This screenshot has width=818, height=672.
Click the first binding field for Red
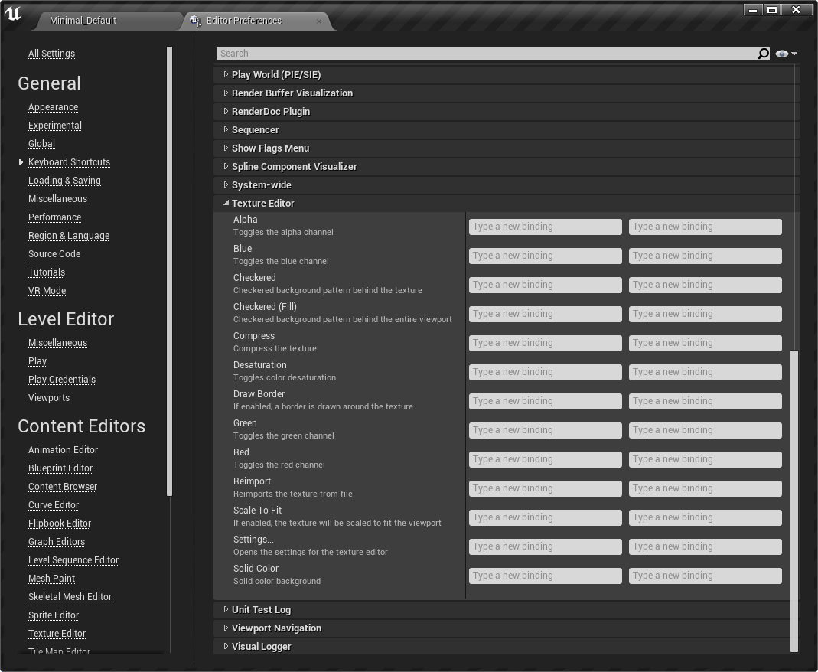545,460
